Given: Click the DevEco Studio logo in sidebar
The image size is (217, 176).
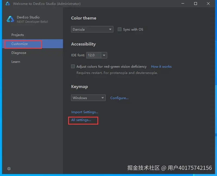Looking at the screenshot, I should tap(10, 19).
